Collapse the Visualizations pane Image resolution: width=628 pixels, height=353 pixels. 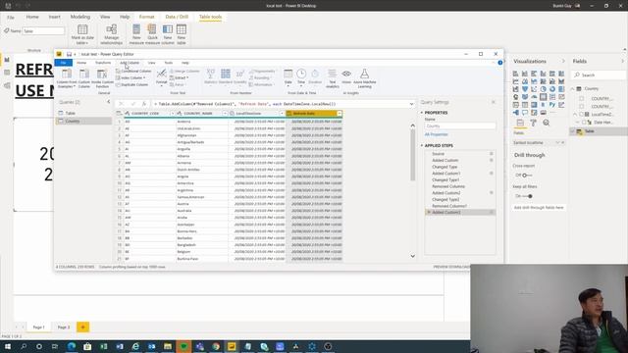click(x=563, y=61)
